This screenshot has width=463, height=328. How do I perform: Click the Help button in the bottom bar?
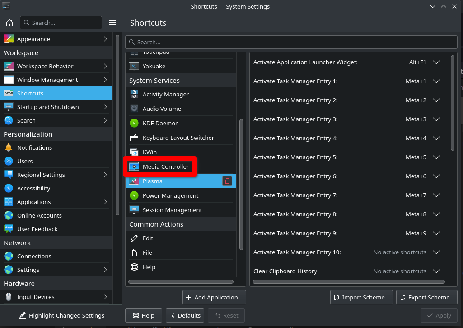click(x=144, y=315)
